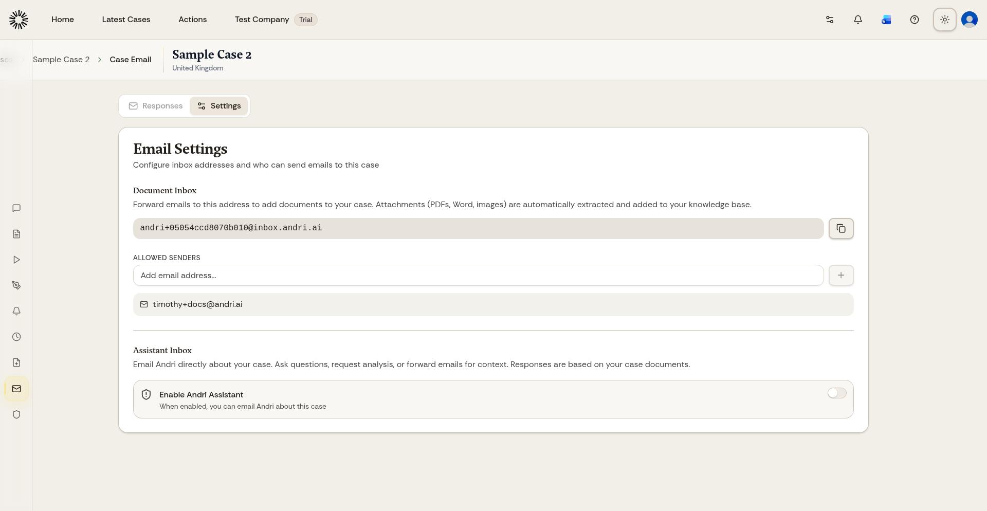
Task: Toggle the light/dark theme button
Action: [x=944, y=20]
